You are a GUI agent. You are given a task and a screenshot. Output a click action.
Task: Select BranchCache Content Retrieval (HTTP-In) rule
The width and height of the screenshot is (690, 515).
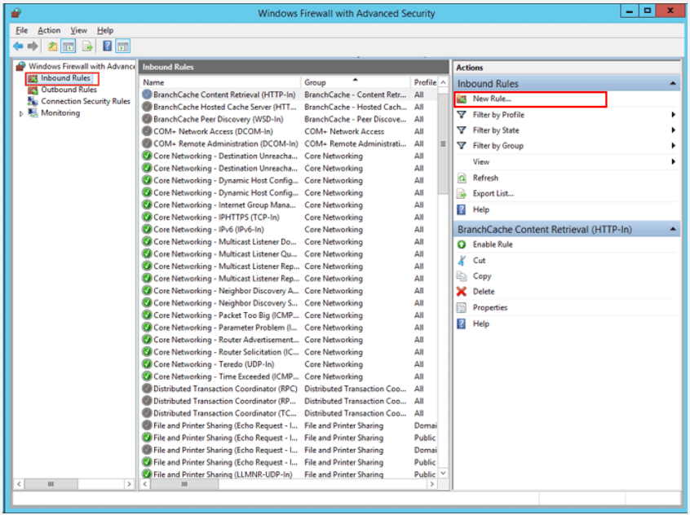tap(289, 95)
